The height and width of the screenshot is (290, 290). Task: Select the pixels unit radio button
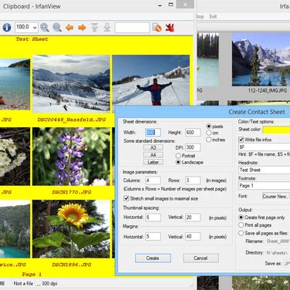(209, 126)
